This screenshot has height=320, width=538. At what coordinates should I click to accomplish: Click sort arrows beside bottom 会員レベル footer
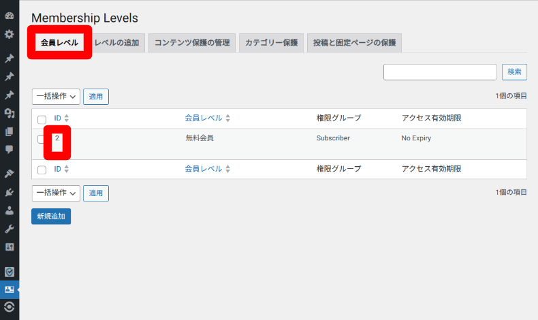pyautogui.click(x=228, y=169)
